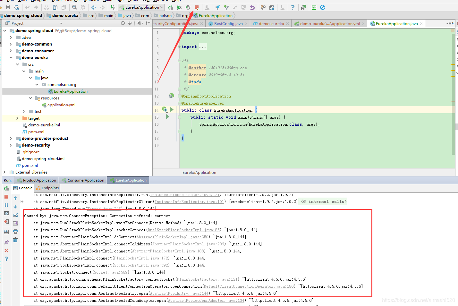The image size is (458, 306).
Task: Open Project Structure icon in the toolbar
Action: 272,7
